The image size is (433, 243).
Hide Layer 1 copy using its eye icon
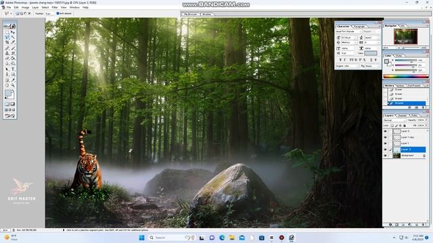pyautogui.click(x=386, y=137)
